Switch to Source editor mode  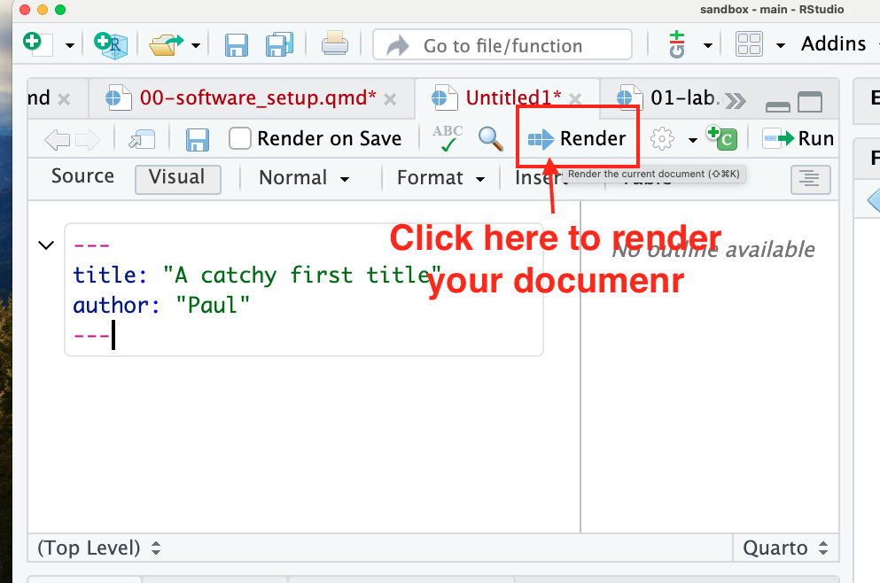pyautogui.click(x=82, y=176)
